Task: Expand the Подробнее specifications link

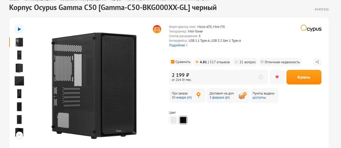Action: pyautogui.click(x=178, y=45)
